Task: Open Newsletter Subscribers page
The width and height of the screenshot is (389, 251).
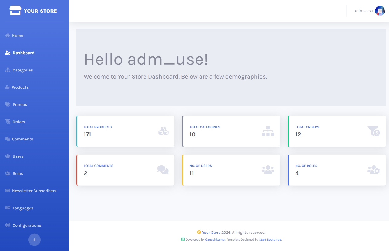Action: point(34,191)
